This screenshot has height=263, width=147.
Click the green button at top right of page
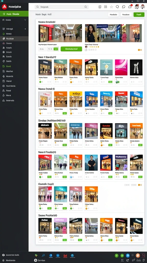139,15
